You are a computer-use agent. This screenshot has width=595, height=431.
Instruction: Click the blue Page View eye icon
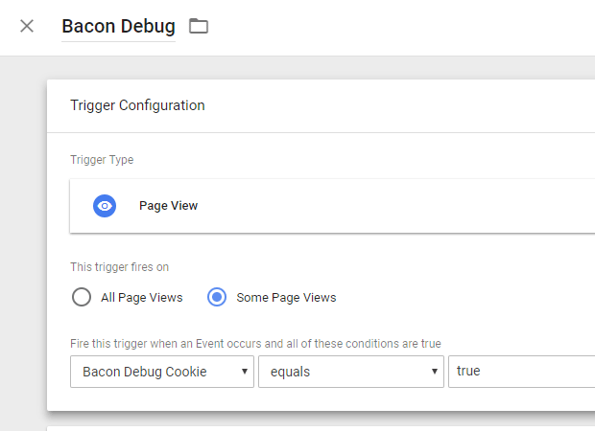coord(105,206)
